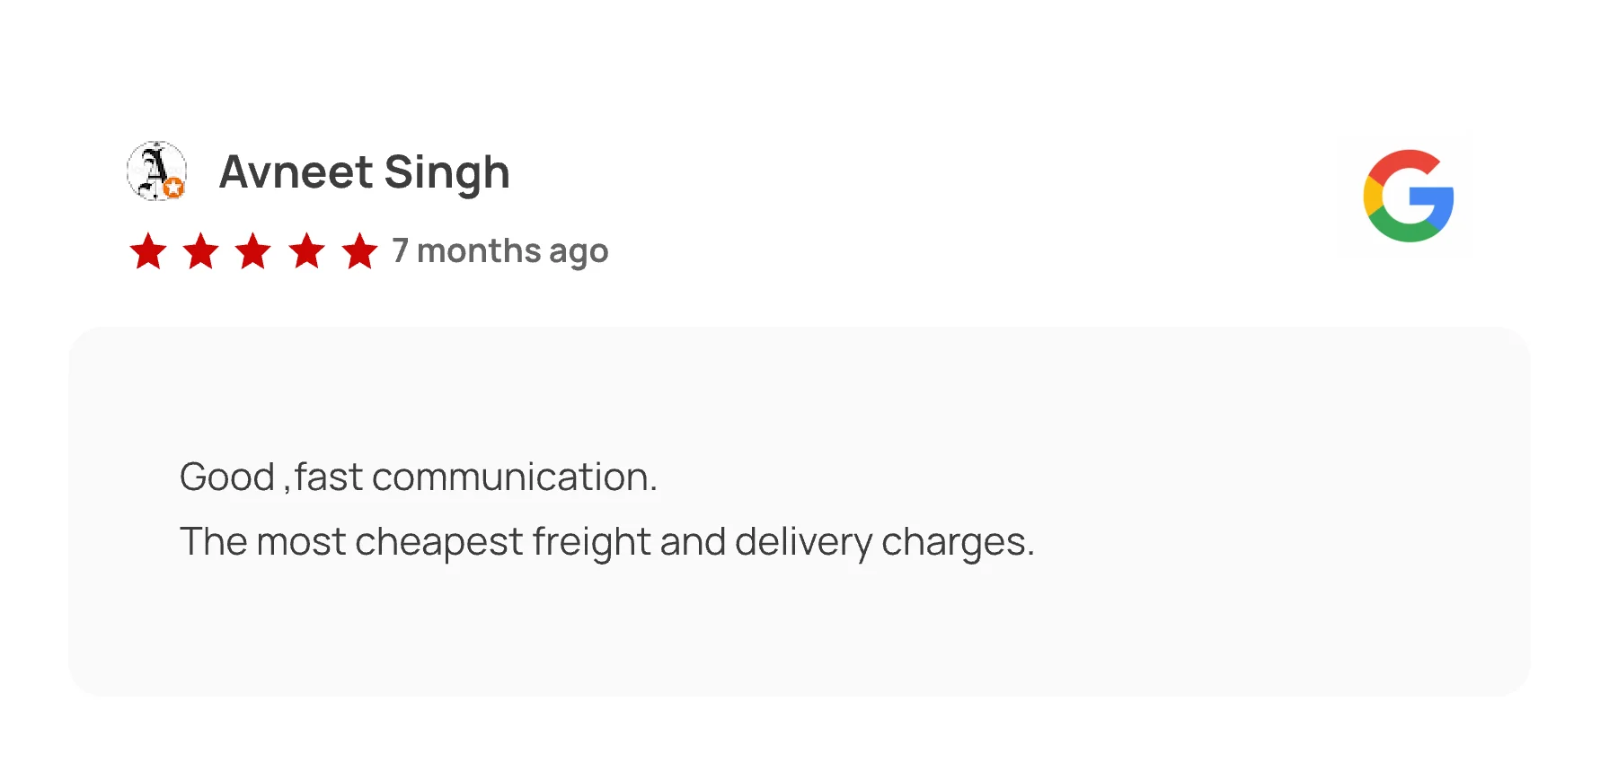The height and width of the screenshot is (771, 1600).
Task: Open the Google logo icon
Action: click(x=1408, y=196)
